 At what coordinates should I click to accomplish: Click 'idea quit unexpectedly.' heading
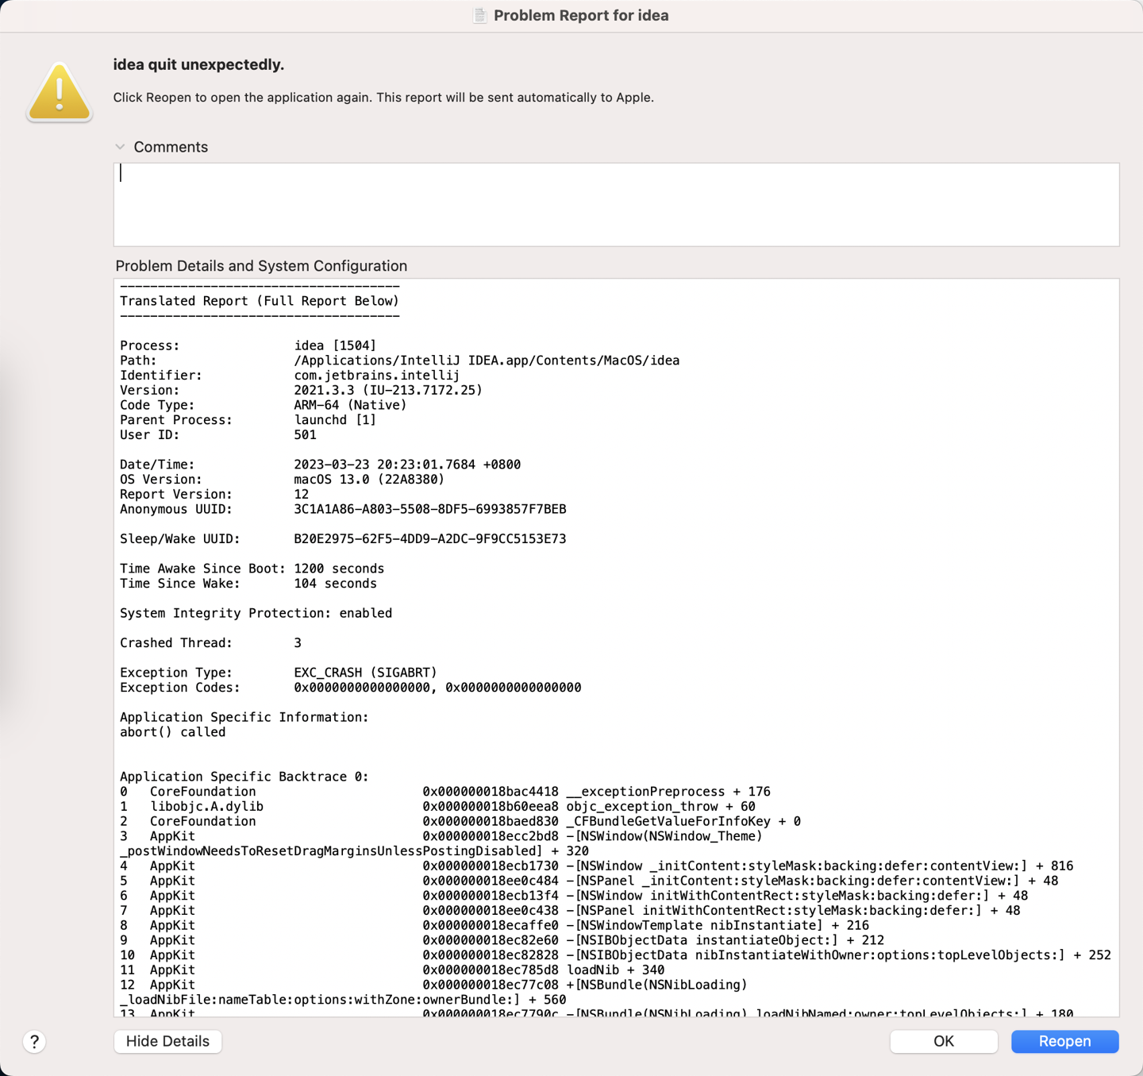pos(198,64)
